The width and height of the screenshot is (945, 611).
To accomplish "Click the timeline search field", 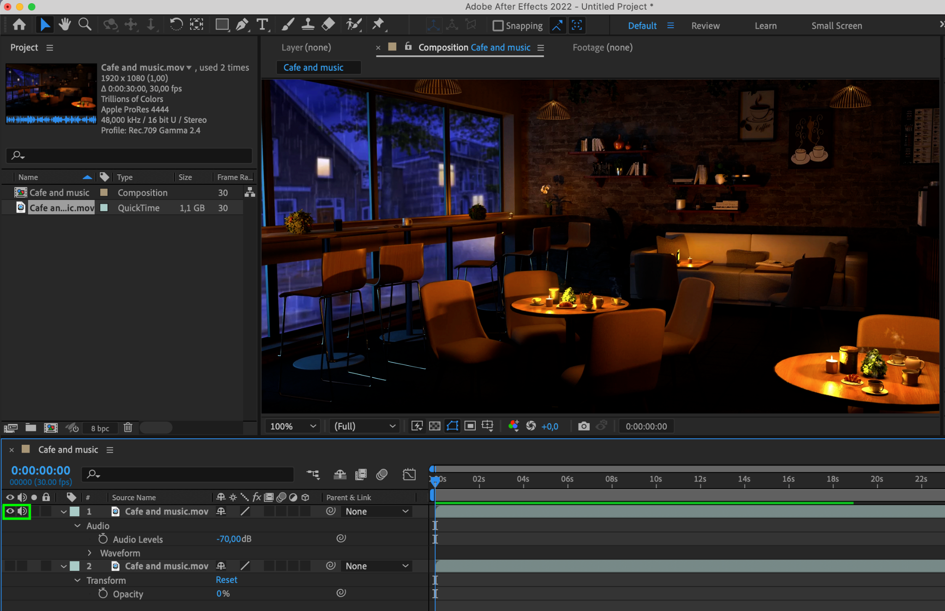I will (x=194, y=474).
